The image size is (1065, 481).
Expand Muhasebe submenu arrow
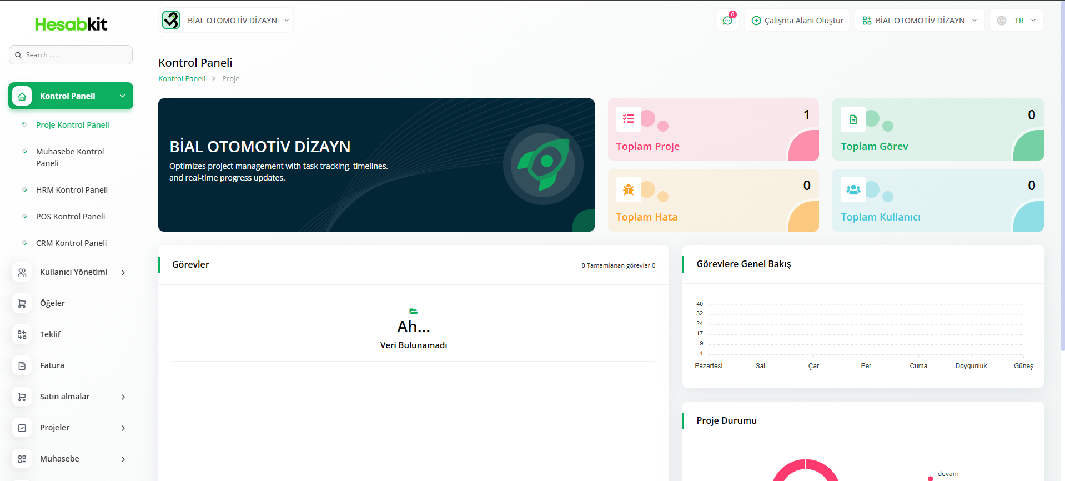(123, 459)
